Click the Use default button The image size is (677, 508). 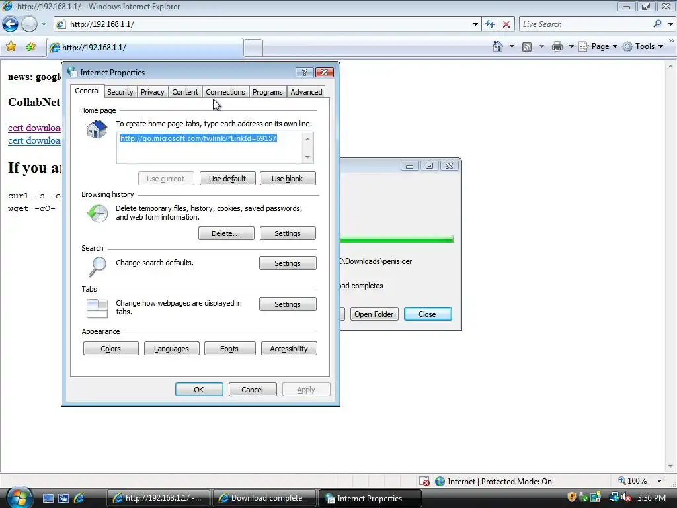coord(227,179)
